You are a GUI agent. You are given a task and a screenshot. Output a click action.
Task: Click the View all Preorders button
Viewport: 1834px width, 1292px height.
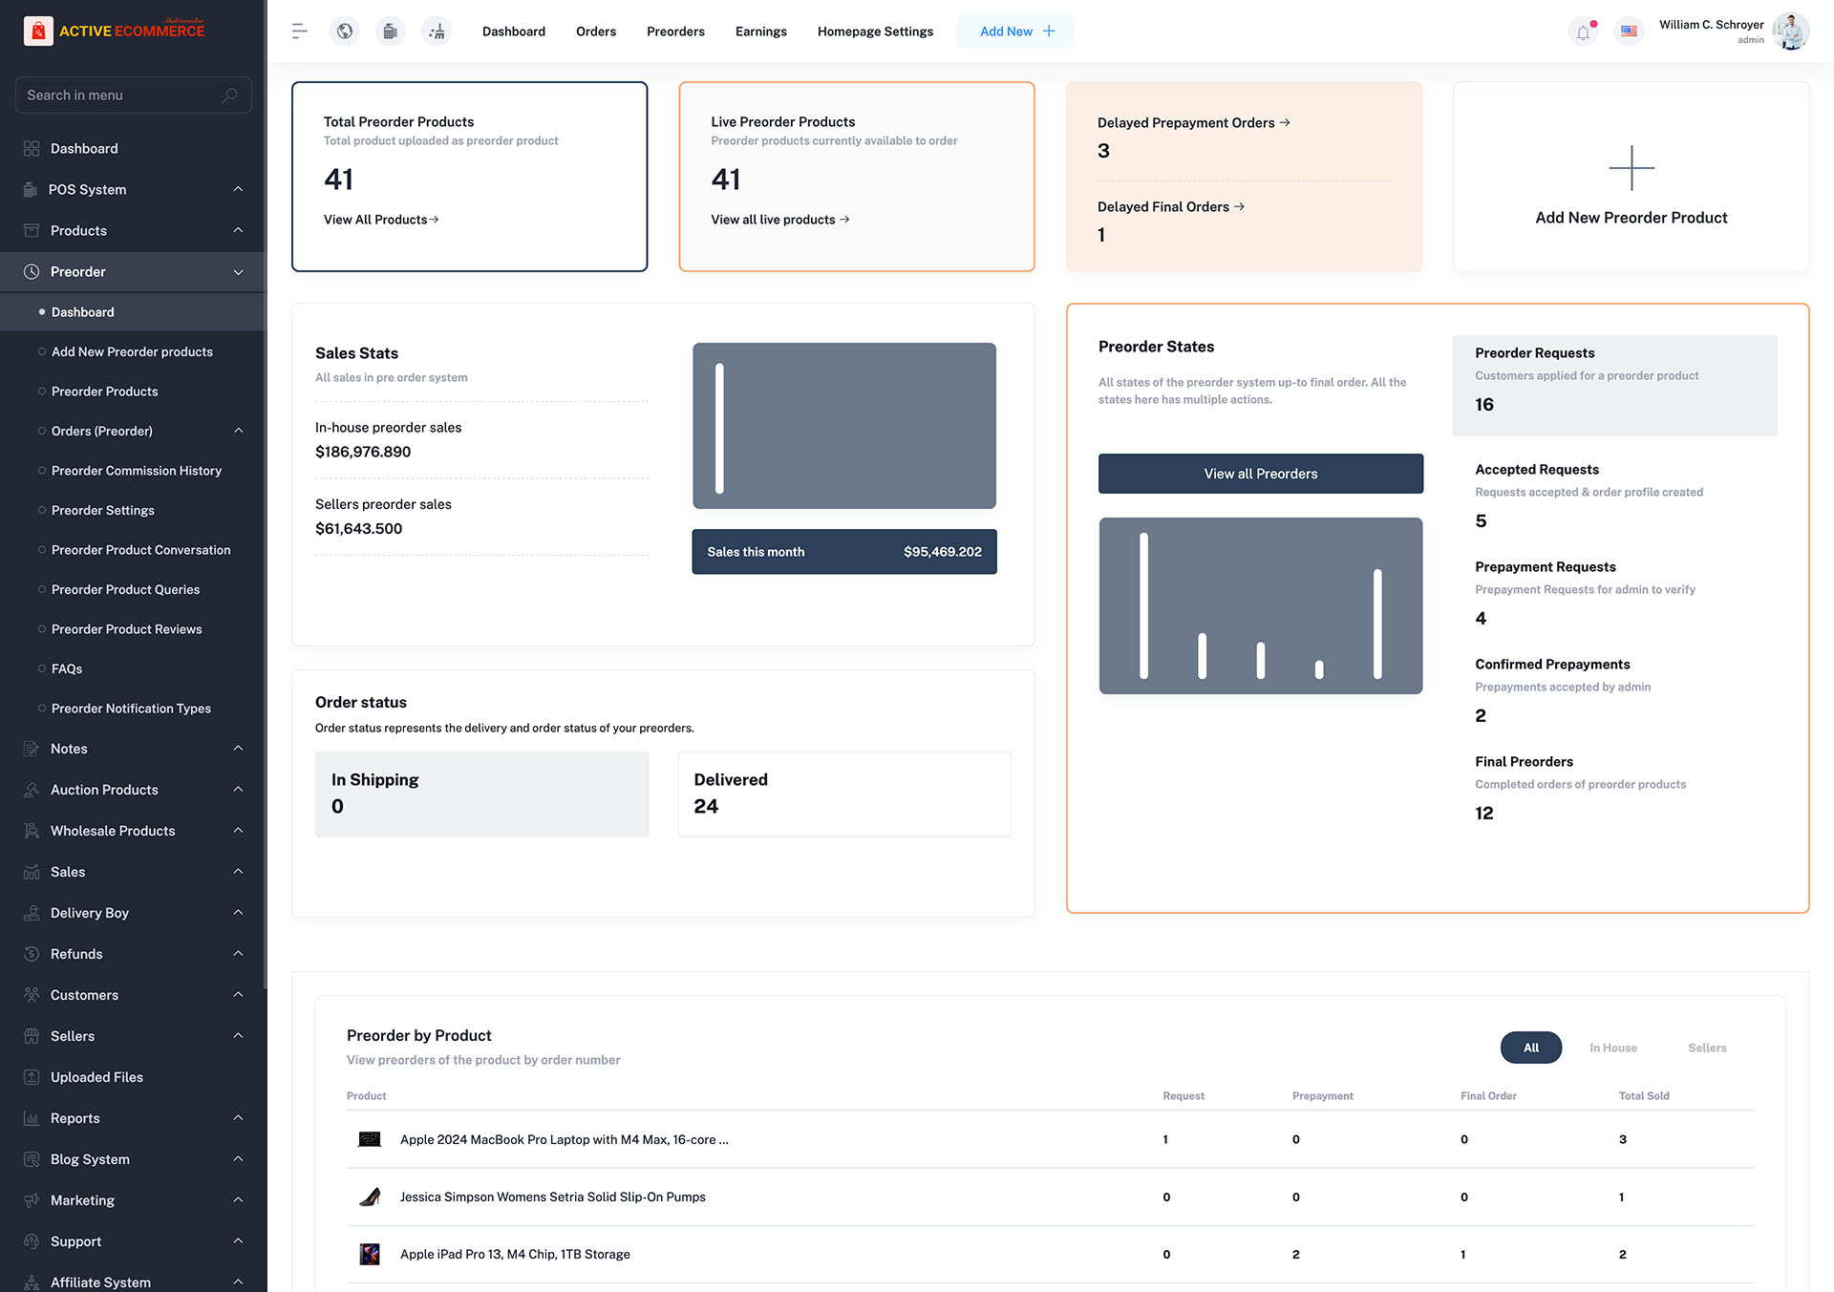[x=1260, y=474]
